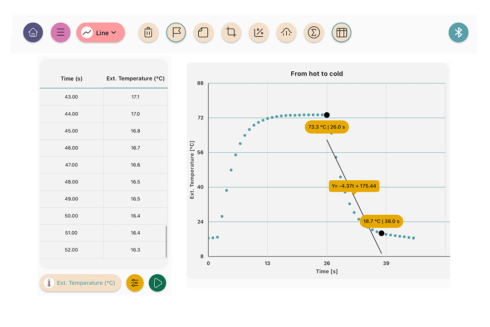Click the 18.7 °C at 38.0 s marker label
The width and height of the screenshot is (490, 327).
pos(381,221)
